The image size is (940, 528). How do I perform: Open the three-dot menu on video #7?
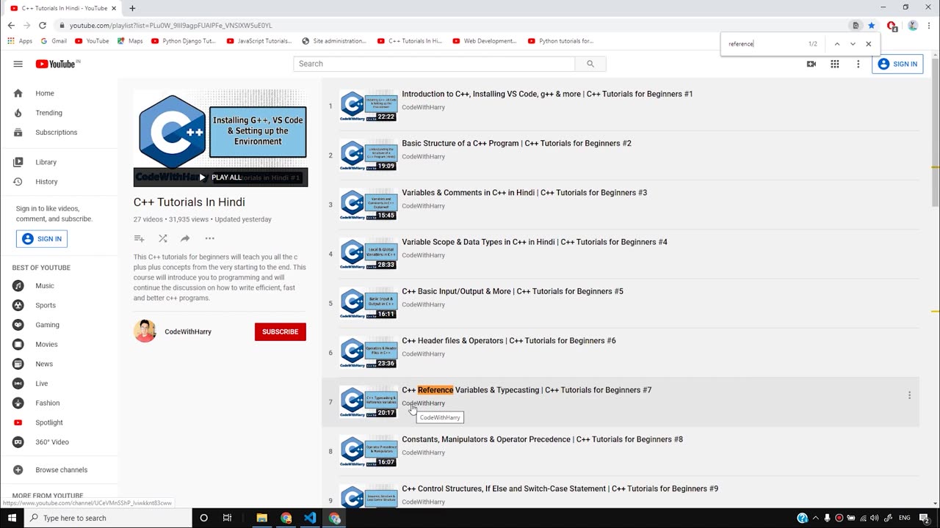(x=909, y=395)
